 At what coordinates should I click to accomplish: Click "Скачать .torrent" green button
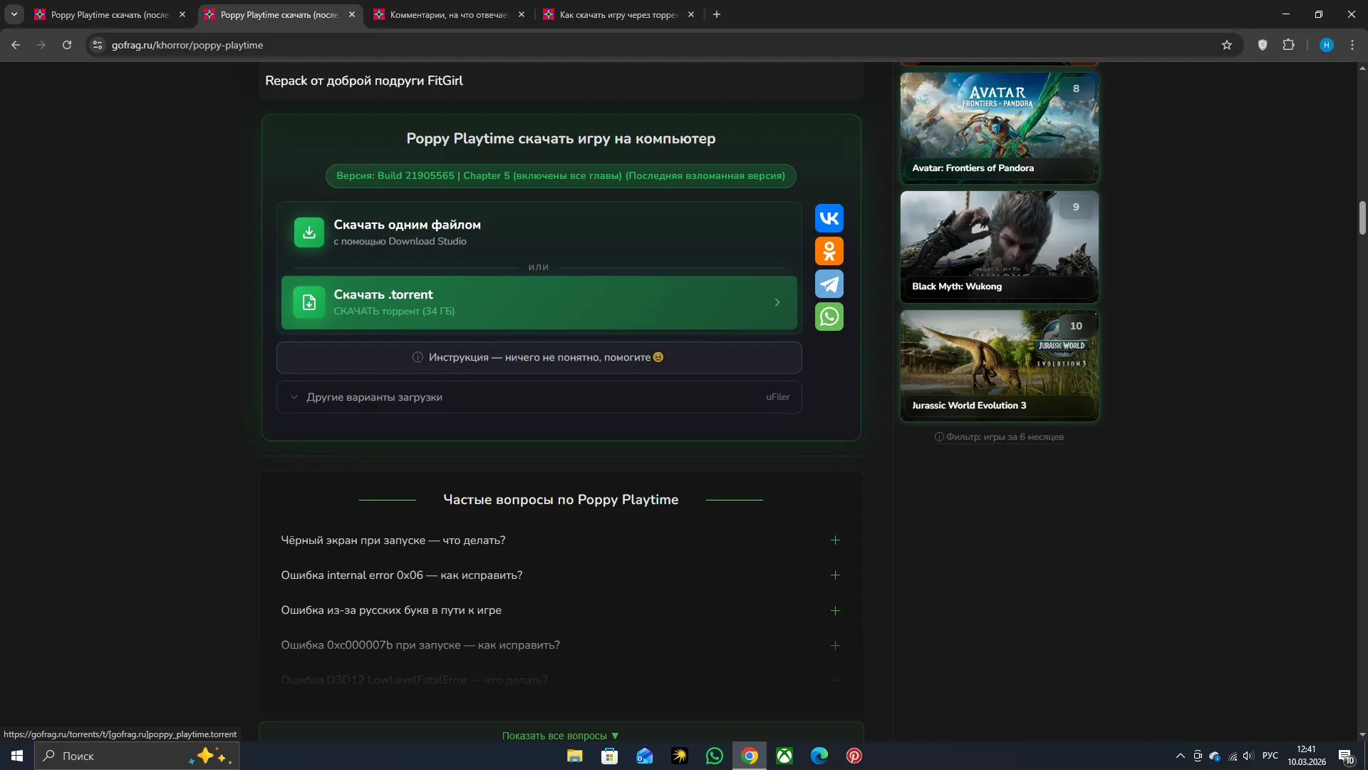click(x=539, y=302)
